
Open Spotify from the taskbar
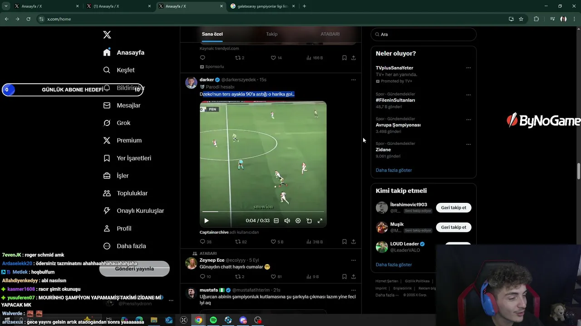(x=213, y=320)
